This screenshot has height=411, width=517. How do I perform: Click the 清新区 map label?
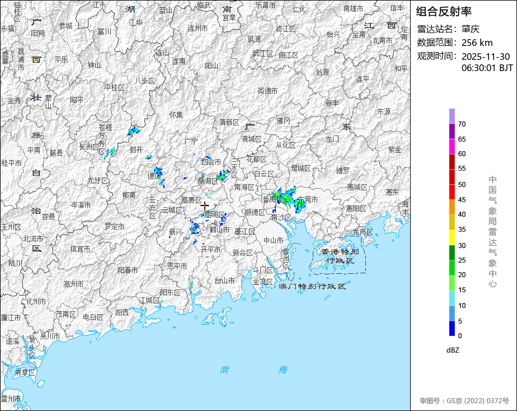(229, 123)
